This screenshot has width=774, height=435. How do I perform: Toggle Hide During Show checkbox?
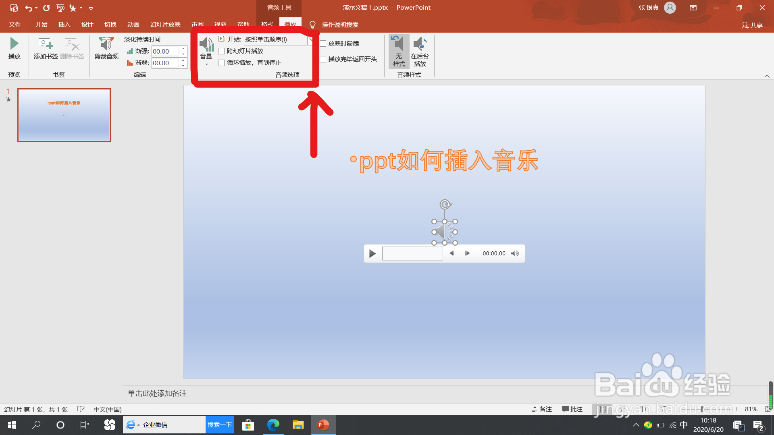point(323,43)
